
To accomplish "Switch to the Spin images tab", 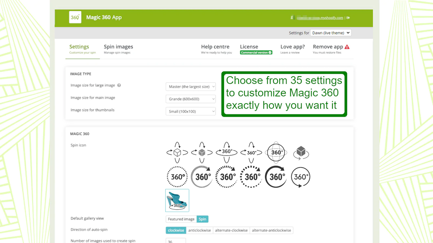I will coord(118,47).
